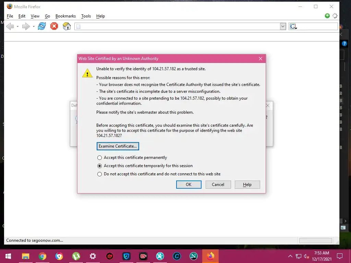
Task: Open the Tools menu
Action: tap(86, 16)
